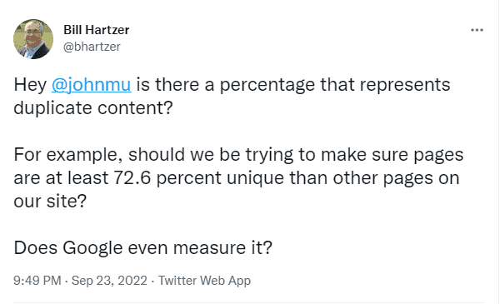Open the Twitter Web App source link
Viewport: 500px width, 304px height.
204,281
